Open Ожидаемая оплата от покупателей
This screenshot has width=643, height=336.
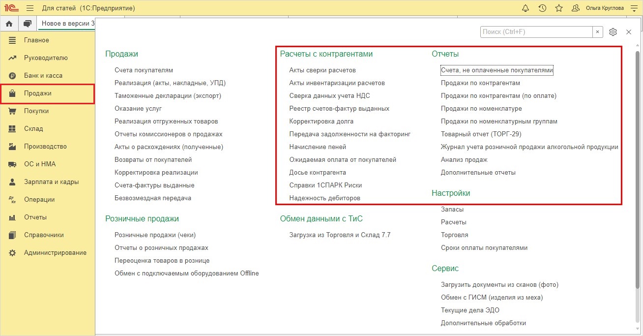343,160
